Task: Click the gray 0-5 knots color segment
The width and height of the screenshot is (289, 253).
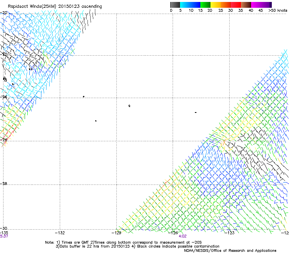Action: click(x=175, y=5)
